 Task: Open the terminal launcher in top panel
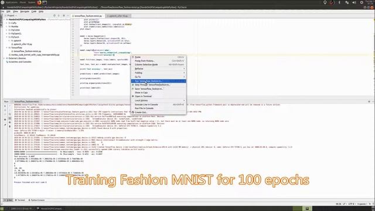pos(45,2)
